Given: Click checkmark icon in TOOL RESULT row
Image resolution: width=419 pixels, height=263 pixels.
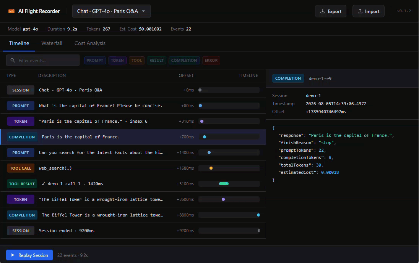Looking at the screenshot, I should coord(43,184).
